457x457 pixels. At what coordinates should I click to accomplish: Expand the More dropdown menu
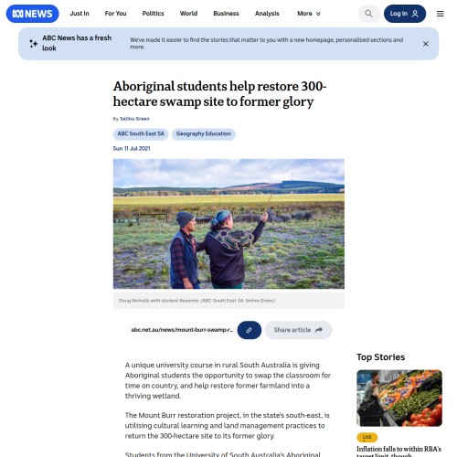(309, 14)
